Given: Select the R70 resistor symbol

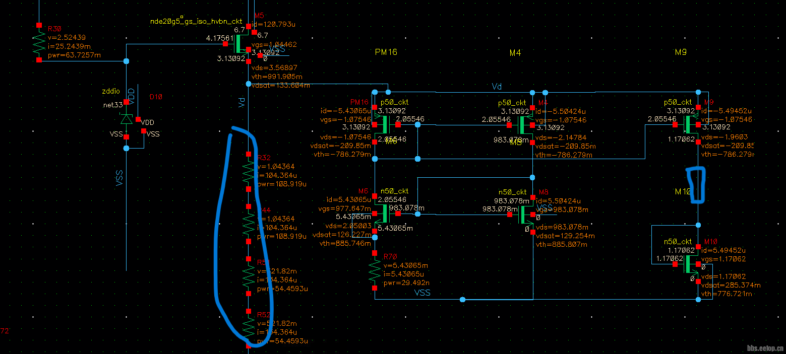Looking at the screenshot, I should (x=375, y=271).
